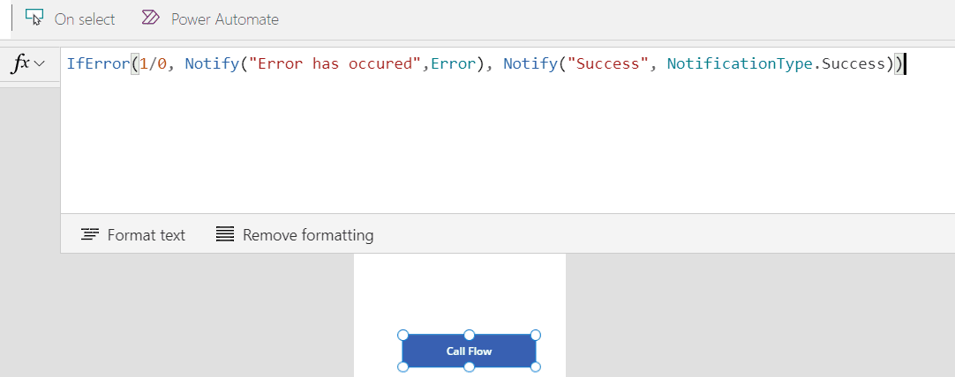Select the On select label
Screen dimensions: 955x377
click(x=85, y=18)
